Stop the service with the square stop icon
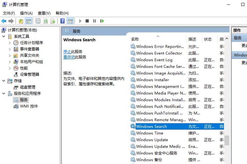 click(x=87, y=21)
